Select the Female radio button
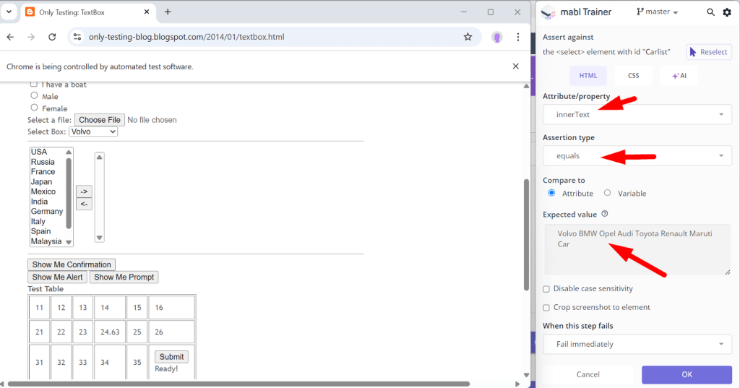Image resolution: width=740 pixels, height=388 pixels. click(x=34, y=108)
